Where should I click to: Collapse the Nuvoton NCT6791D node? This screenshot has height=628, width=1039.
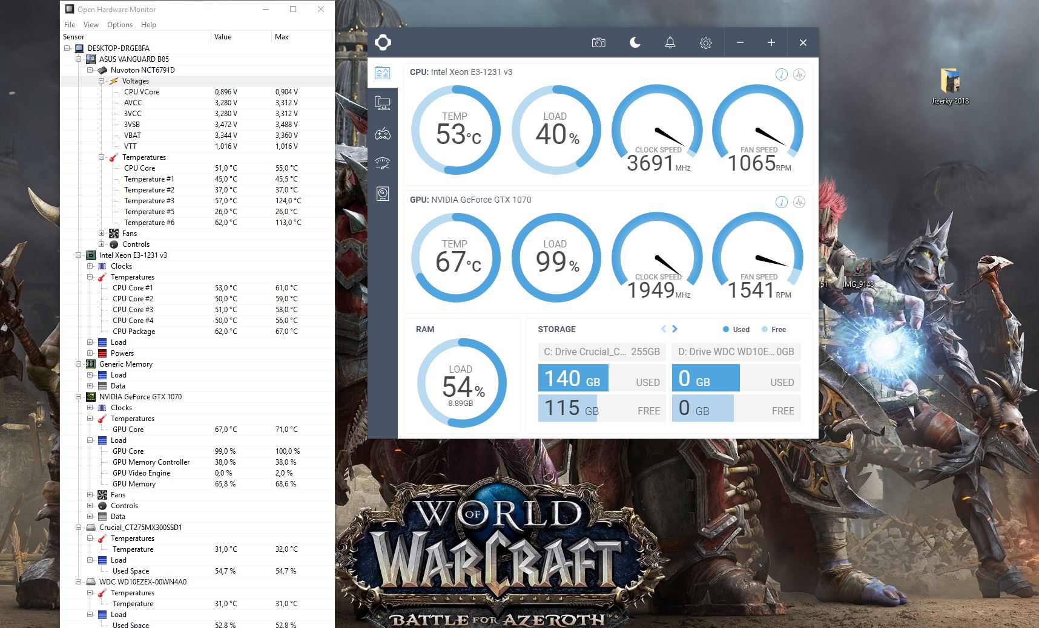[90, 70]
